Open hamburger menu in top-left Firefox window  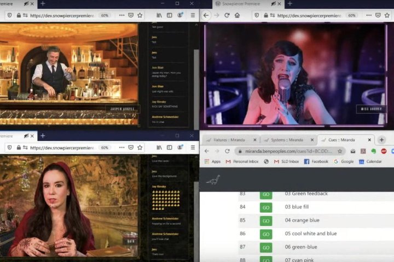[193, 15]
